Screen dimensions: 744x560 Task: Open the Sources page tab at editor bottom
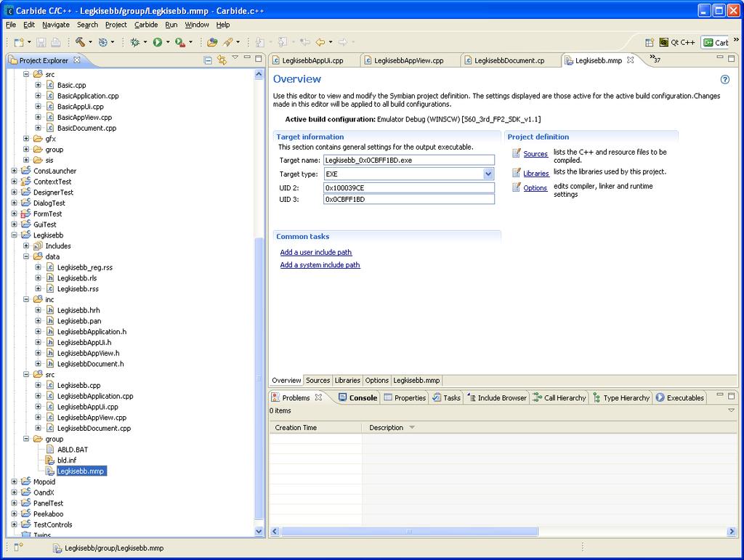click(318, 381)
